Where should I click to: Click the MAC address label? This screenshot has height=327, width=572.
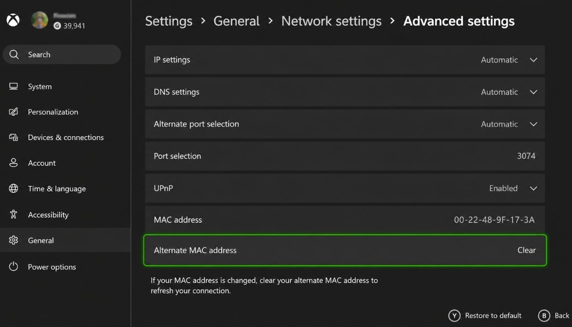(x=178, y=220)
